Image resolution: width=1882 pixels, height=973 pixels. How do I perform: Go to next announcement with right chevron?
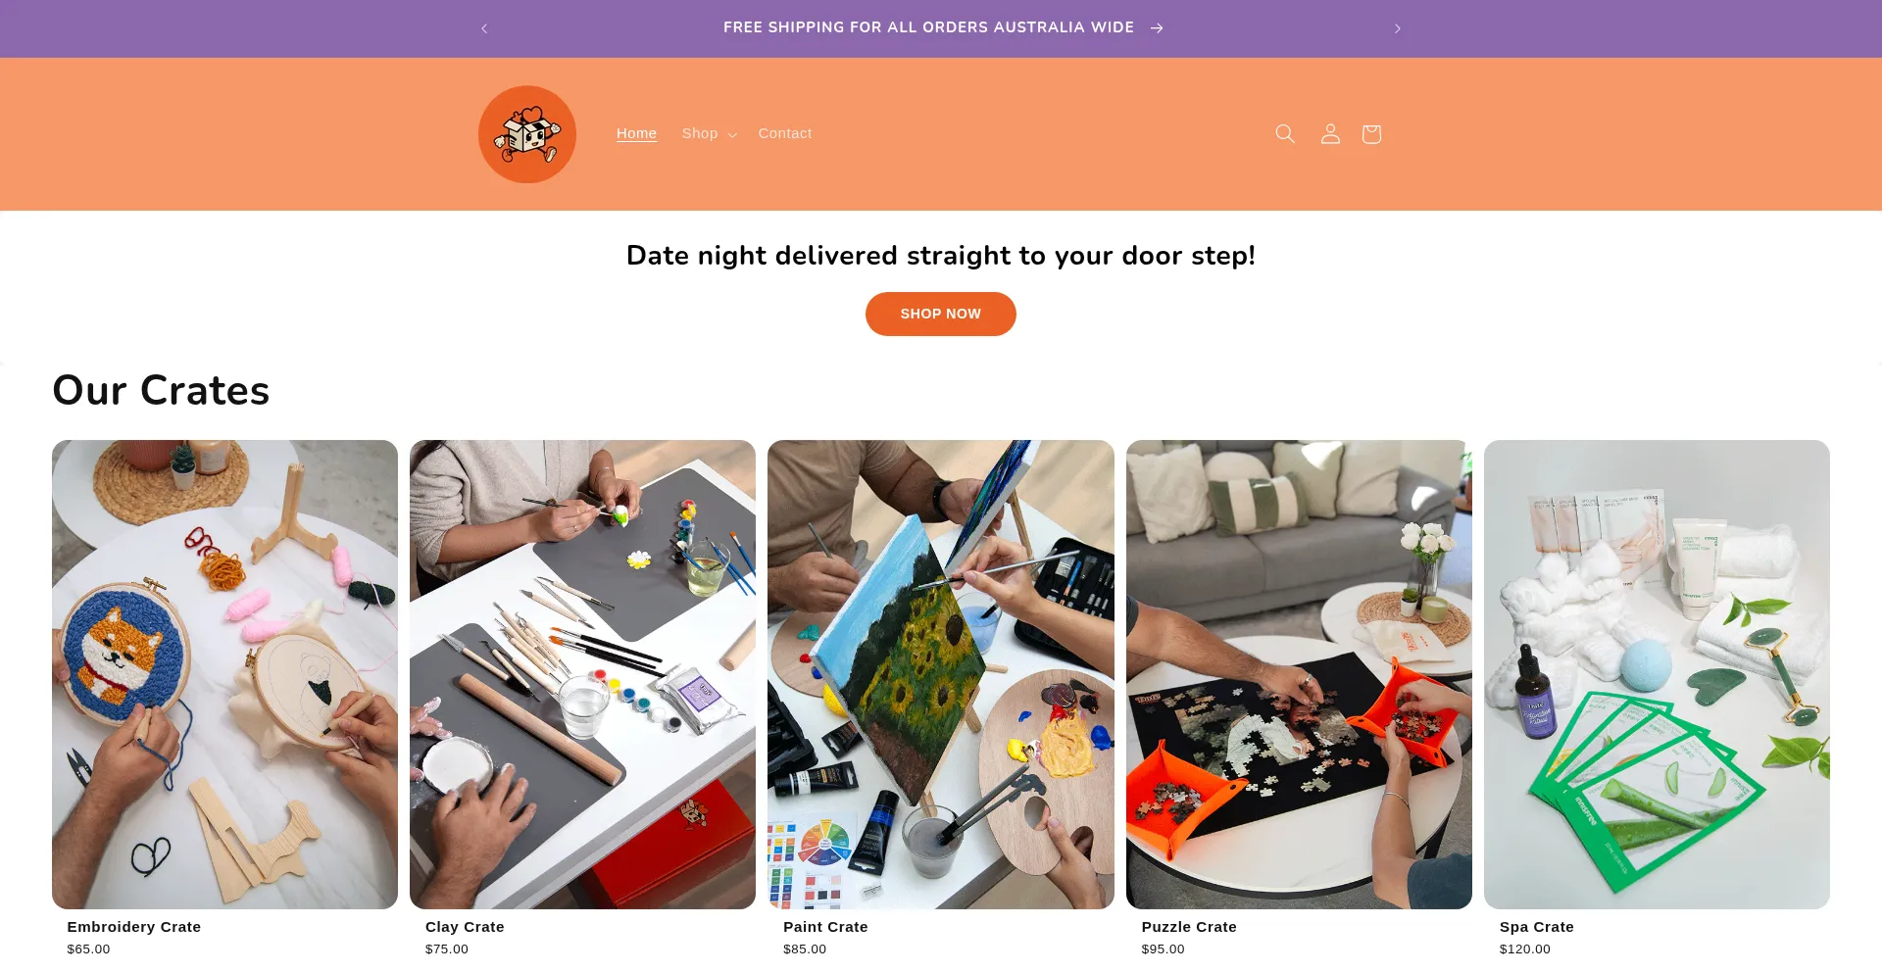tap(1398, 28)
